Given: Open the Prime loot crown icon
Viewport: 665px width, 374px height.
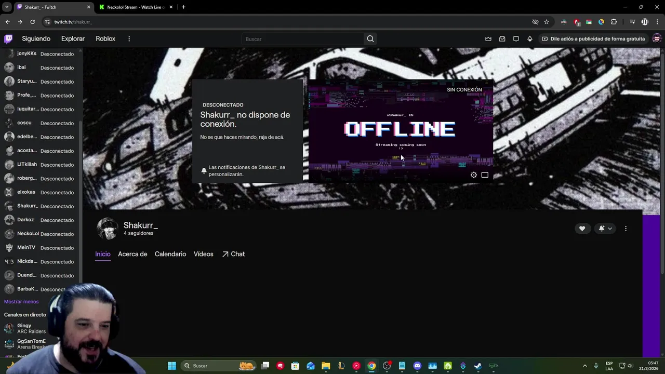Looking at the screenshot, I should click(x=488, y=39).
